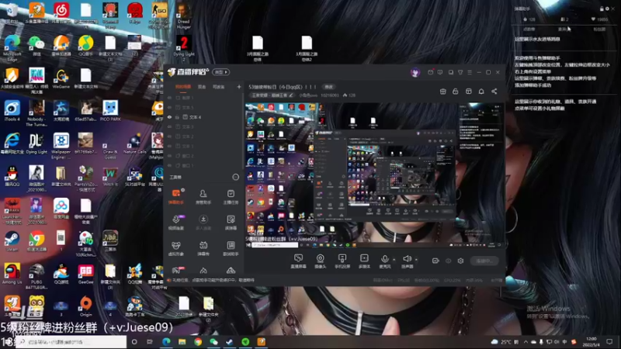Screen dimensions: 621x349
Task: Add a screen capture source from bottom toolbar
Action: tap(298, 261)
